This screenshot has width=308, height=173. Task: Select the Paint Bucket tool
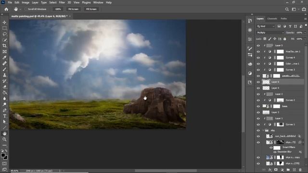click(x=4, y=93)
